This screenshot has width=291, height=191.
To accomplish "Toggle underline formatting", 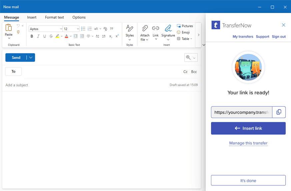I will pyautogui.click(x=45, y=36).
